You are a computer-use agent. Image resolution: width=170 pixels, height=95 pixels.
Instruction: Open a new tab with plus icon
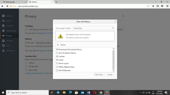(x=56, y=2)
